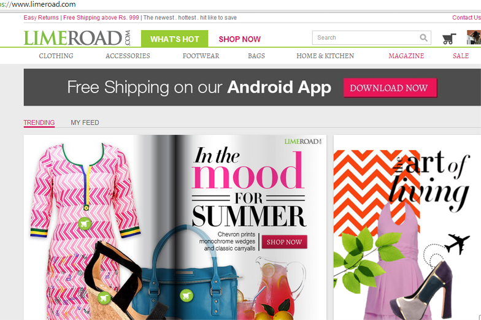Screen dimensions: 481x320
Task: Switch to the My Feed tab
Action: [85, 123]
